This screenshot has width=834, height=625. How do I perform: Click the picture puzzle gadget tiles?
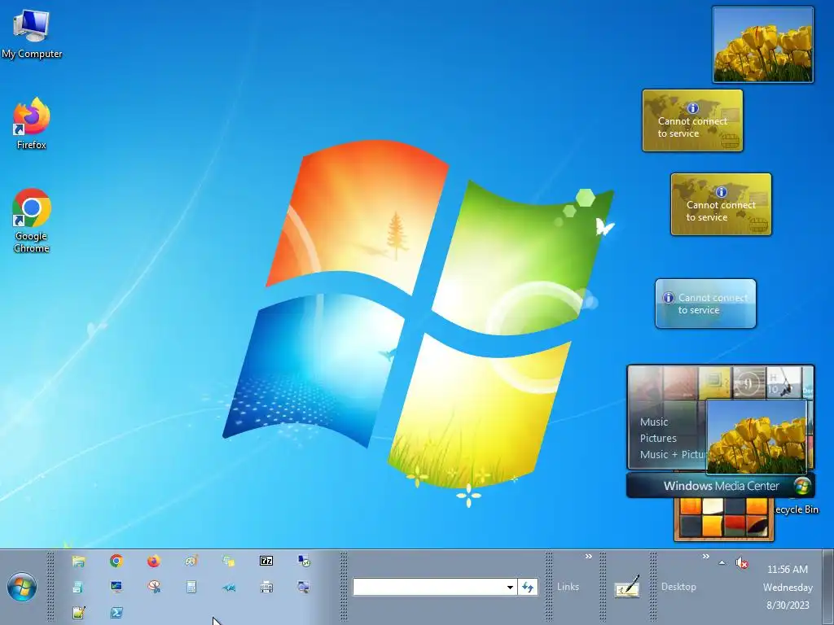[x=723, y=519]
